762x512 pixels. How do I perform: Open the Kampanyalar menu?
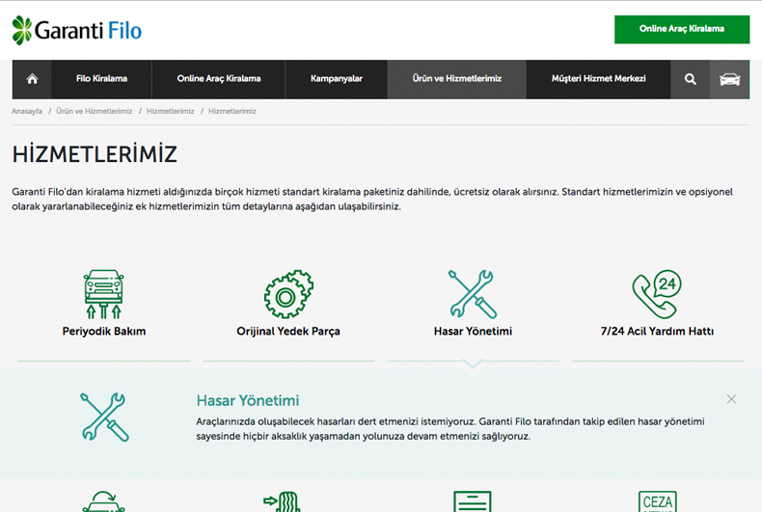[337, 79]
